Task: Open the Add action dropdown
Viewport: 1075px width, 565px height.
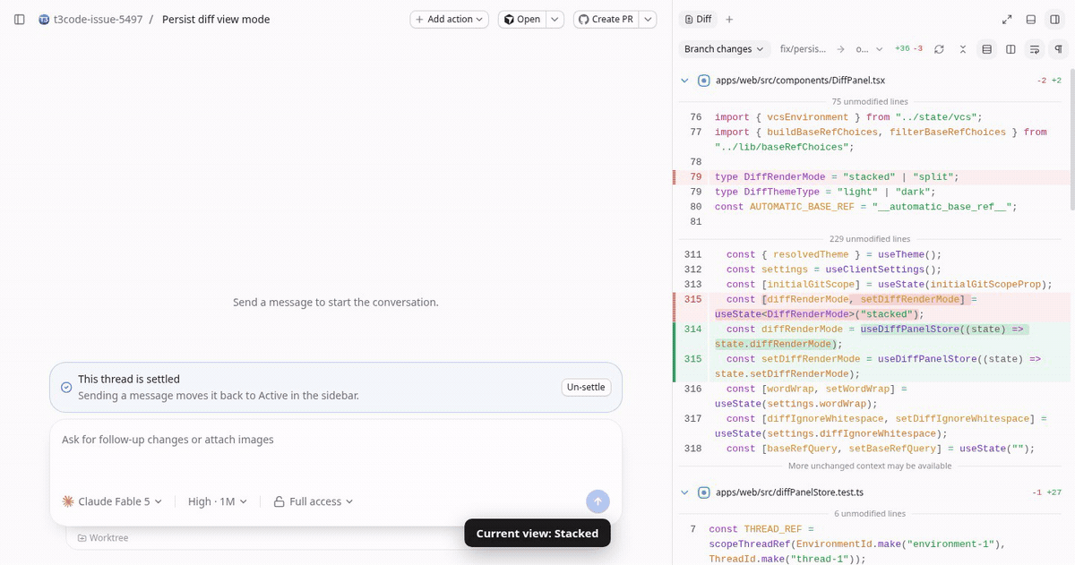Action: (x=449, y=19)
